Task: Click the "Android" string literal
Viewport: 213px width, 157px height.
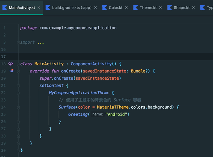Action: (116, 114)
